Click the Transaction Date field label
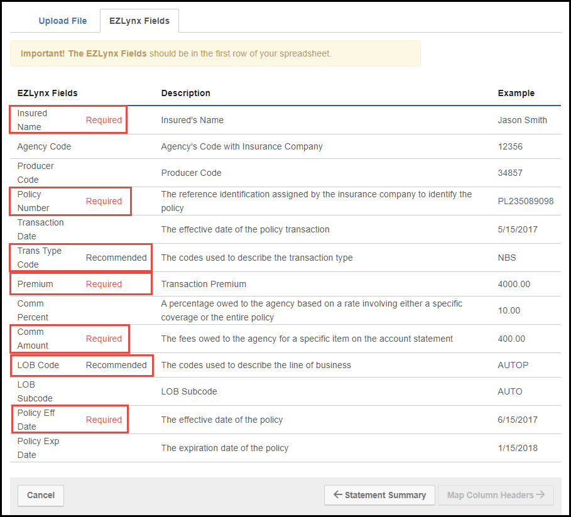Viewport: 571px width, 517px height. tap(40, 229)
